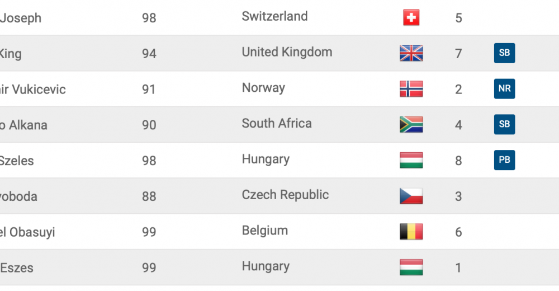Click the United Kingdom flag icon

pos(411,53)
